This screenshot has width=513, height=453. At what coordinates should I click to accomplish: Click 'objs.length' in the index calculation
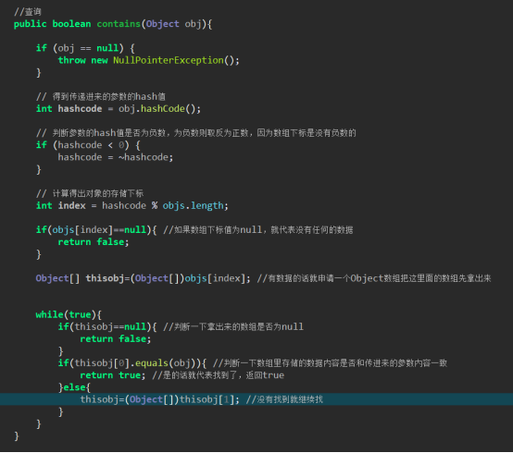tap(193, 205)
